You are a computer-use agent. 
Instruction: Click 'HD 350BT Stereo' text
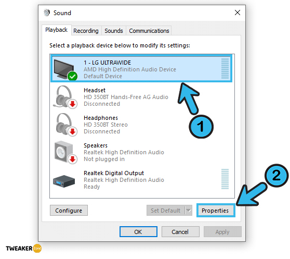pos(106,125)
